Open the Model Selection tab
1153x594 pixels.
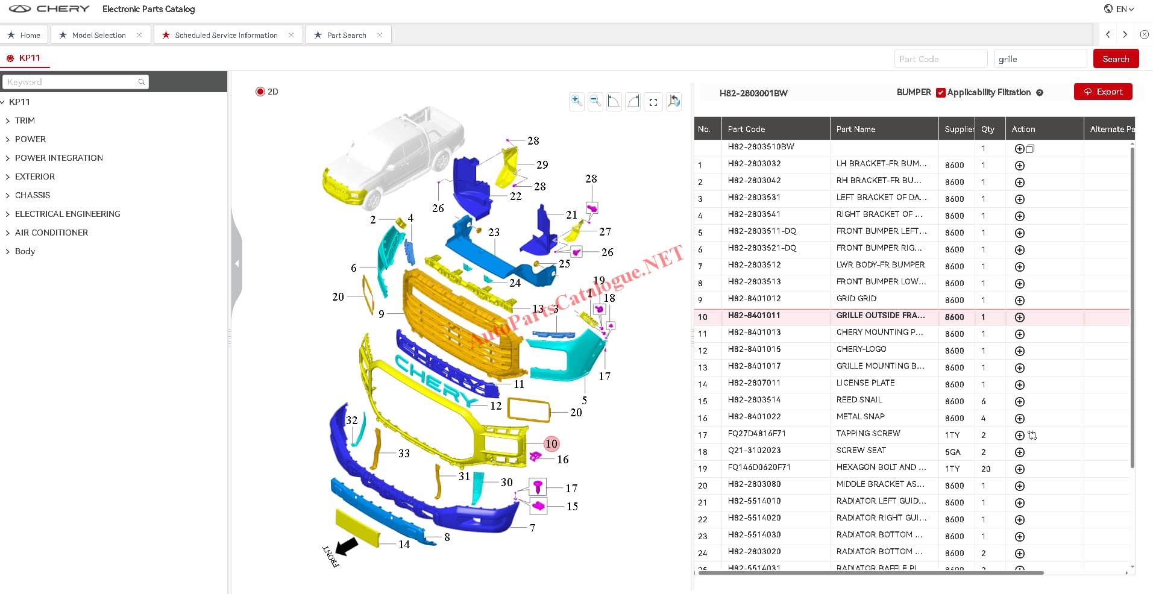click(99, 35)
